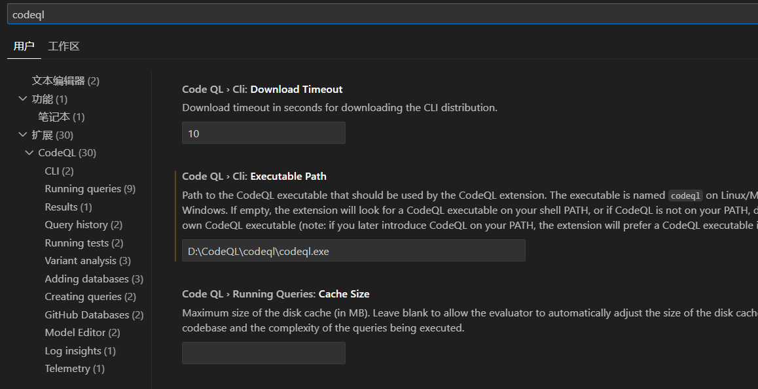Open the Running queries category
The width and height of the screenshot is (758, 389).
pos(90,189)
